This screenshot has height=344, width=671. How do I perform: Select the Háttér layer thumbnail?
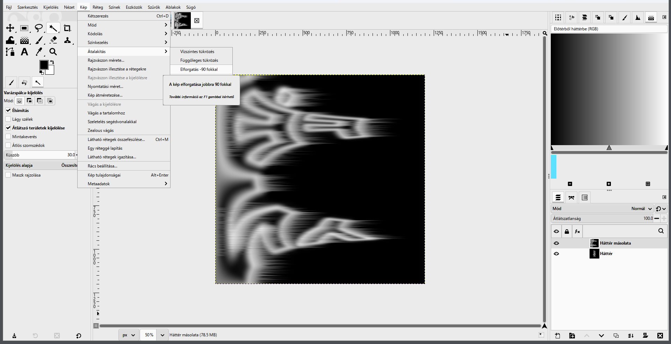click(x=594, y=254)
